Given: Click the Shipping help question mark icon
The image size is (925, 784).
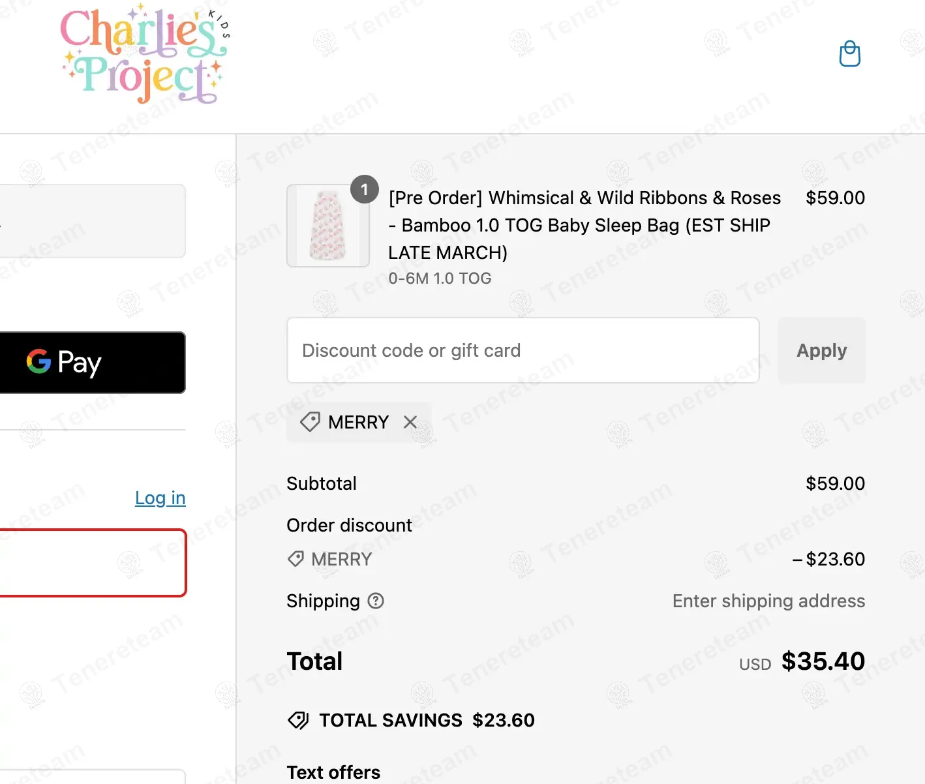Looking at the screenshot, I should 376,601.
